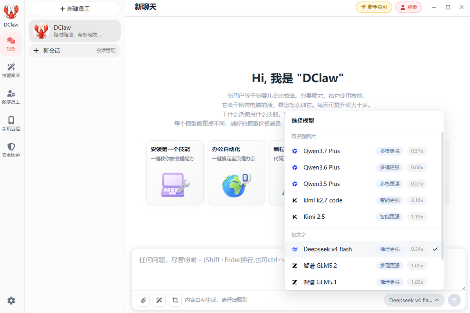Click the 2.10x price multiplier

[417, 200]
